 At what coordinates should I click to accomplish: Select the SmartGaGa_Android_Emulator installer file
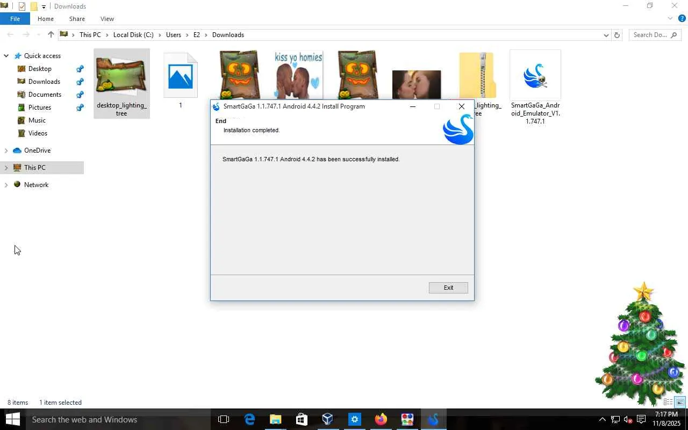pyautogui.click(x=535, y=88)
